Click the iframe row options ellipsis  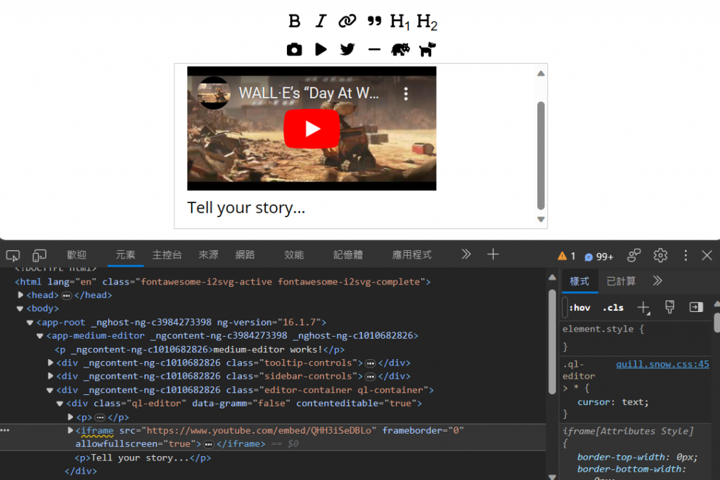click(x=5, y=430)
